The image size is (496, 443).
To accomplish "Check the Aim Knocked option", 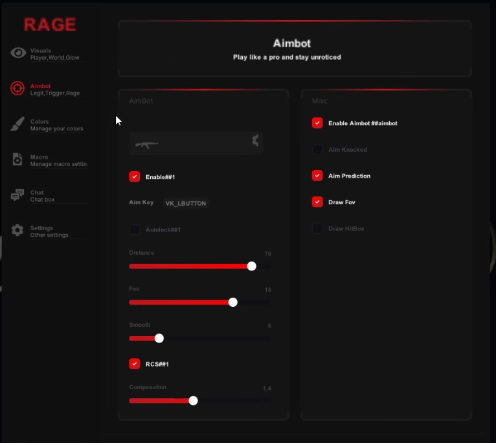I will click(317, 150).
